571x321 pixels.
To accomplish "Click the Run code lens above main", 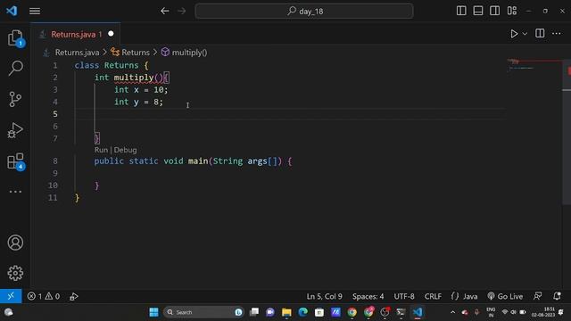I will tap(101, 150).
